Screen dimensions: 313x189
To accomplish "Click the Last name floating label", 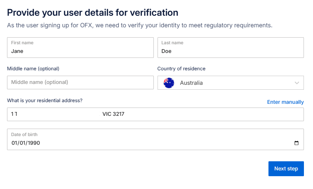I will (172, 43).
